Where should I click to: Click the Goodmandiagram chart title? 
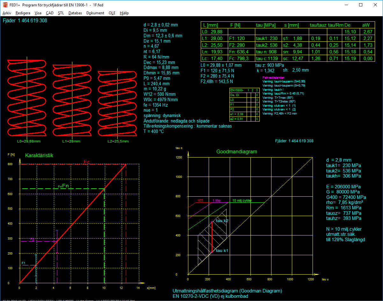[x=236, y=152]
